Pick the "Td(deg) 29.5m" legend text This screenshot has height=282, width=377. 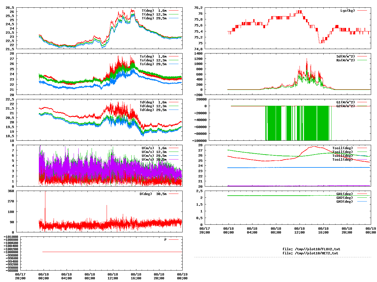click(153, 110)
